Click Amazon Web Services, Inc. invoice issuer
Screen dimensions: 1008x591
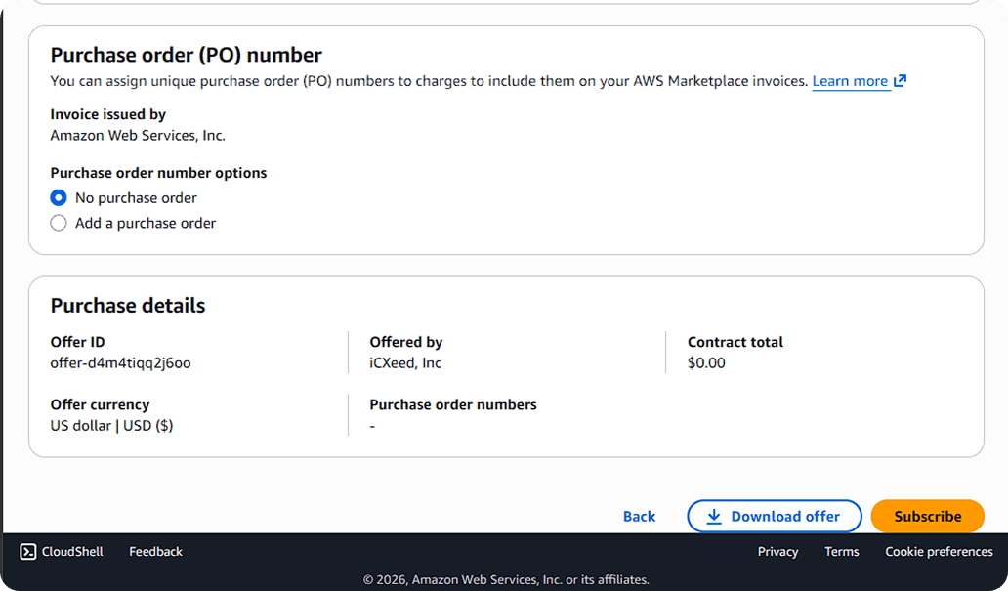coord(138,136)
